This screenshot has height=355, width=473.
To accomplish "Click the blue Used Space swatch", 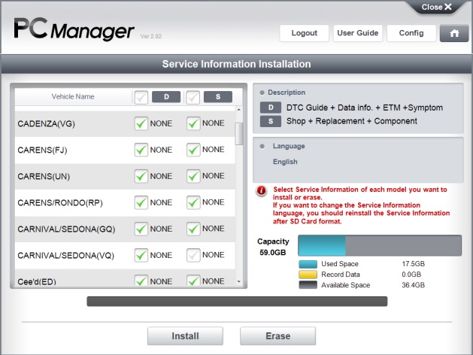I will click(x=308, y=264).
